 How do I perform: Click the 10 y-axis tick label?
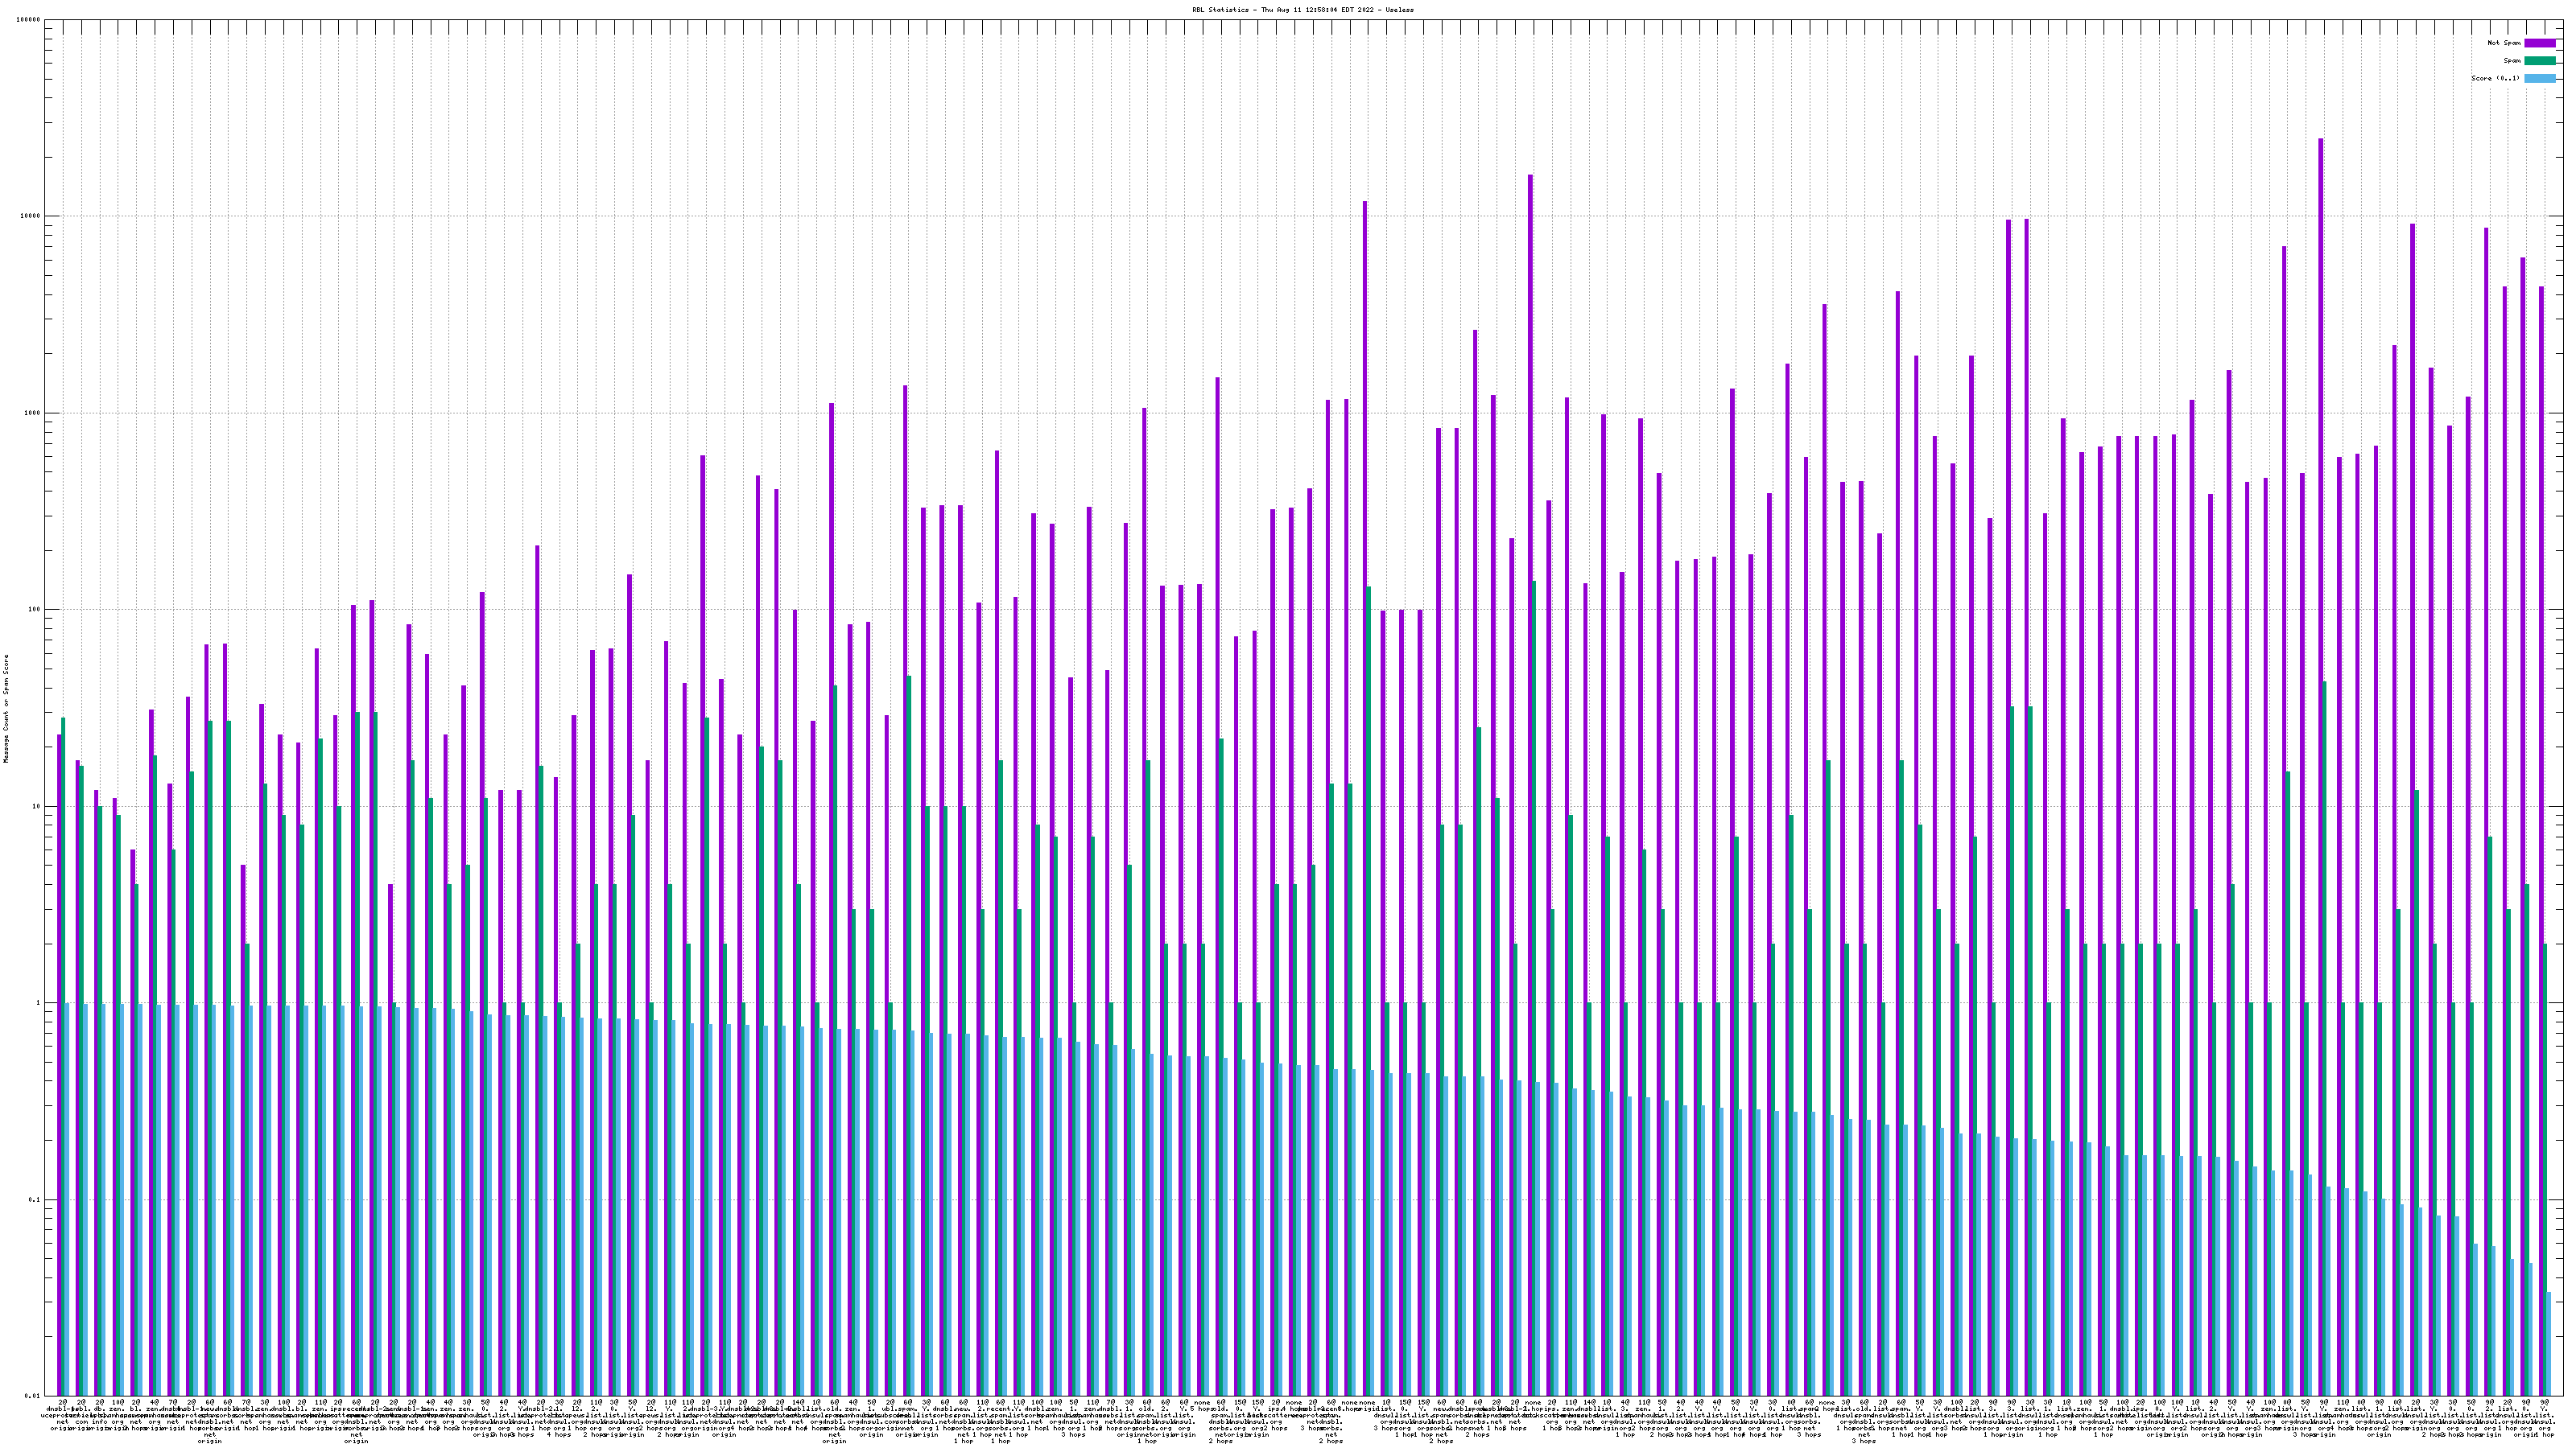(37, 806)
